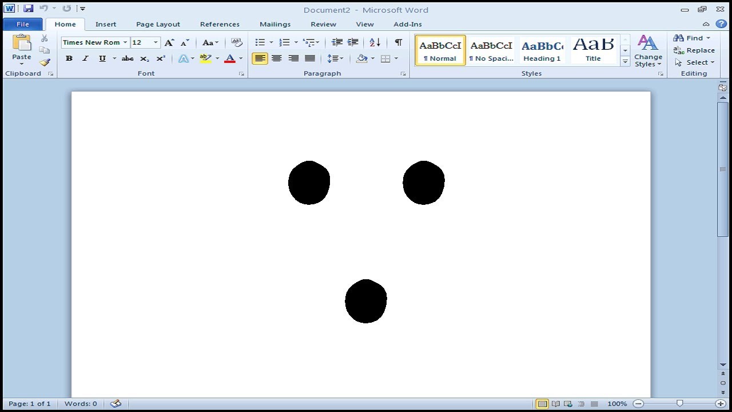Click the 100% zoom level
This screenshot has width=732, height=412.
(x=617, y=403)
